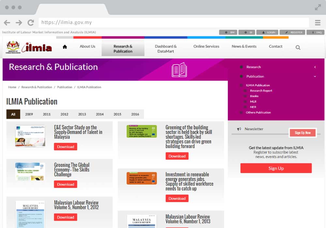Click the large red Sign Up button
This screenshot has height=228, width=326.
click(276, 168)
